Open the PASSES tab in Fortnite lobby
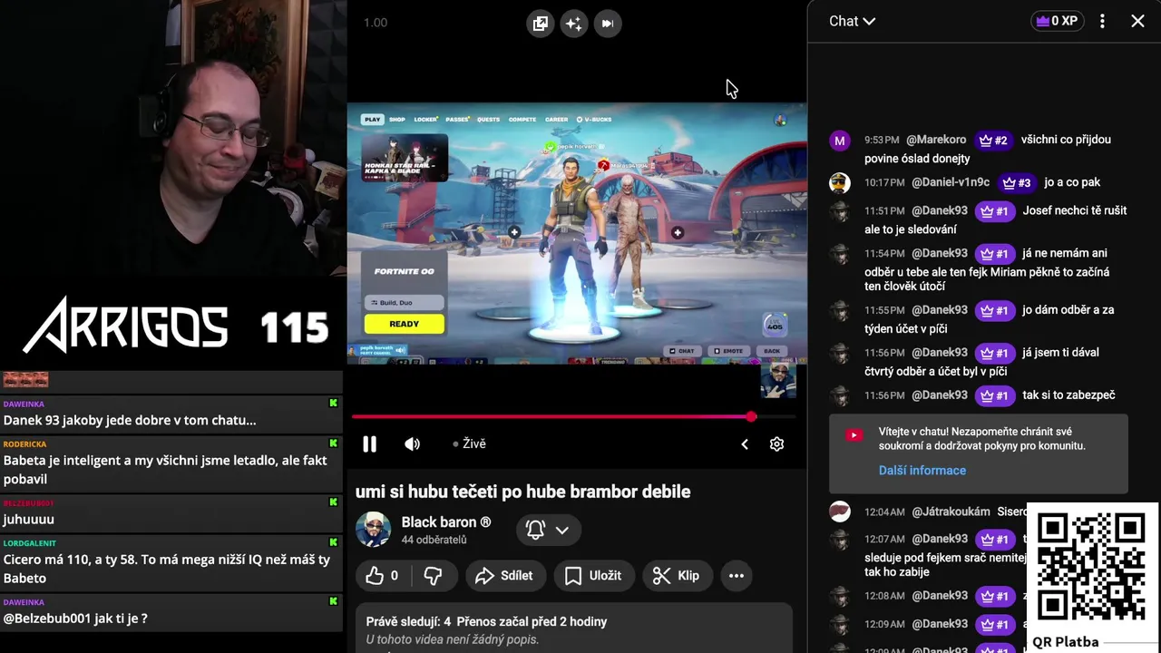The height and width of the screenshot is (653, 1161). click(x=457, y=119)
